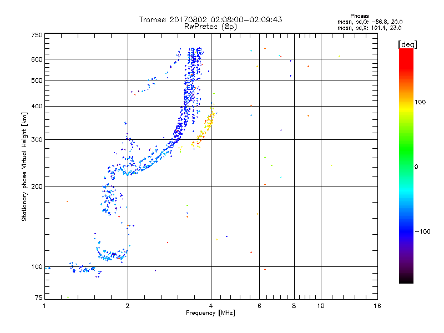Click the black bottom of the colorbar
Screen dimensions: 444x333
pyautogui.click(x=406, y=279)
